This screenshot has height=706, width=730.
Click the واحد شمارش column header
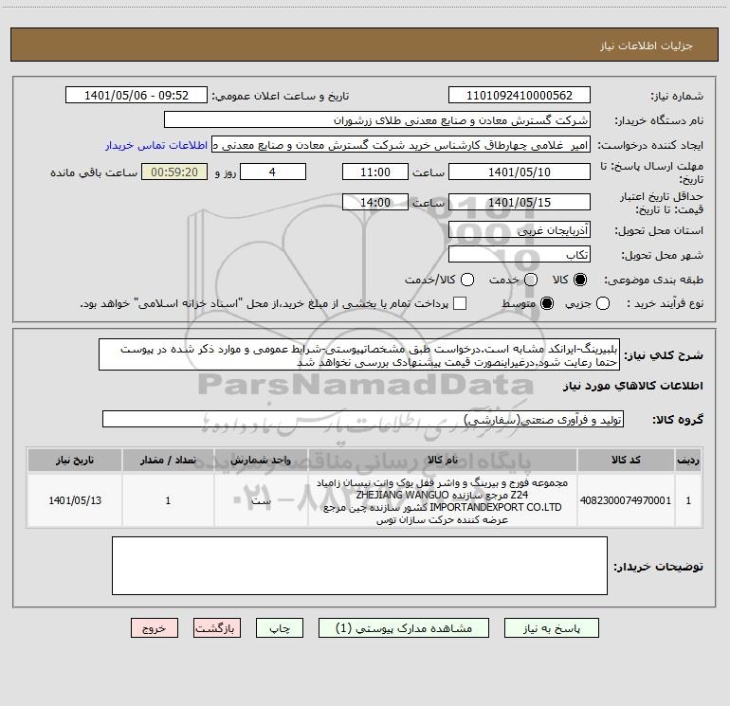(x=261, y=460)
